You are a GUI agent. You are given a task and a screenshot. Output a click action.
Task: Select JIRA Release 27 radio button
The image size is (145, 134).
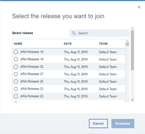[16, 74]
